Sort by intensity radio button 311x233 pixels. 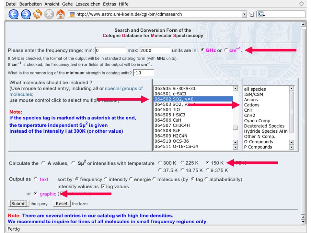[106, 179]
